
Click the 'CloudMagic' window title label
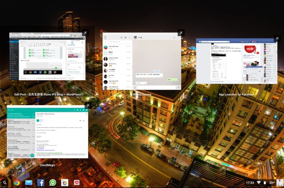48,165
